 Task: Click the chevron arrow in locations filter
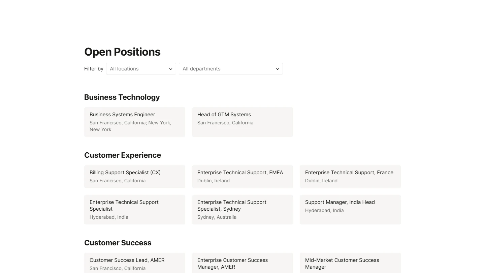pyautogui.click(x=171, y=69)
